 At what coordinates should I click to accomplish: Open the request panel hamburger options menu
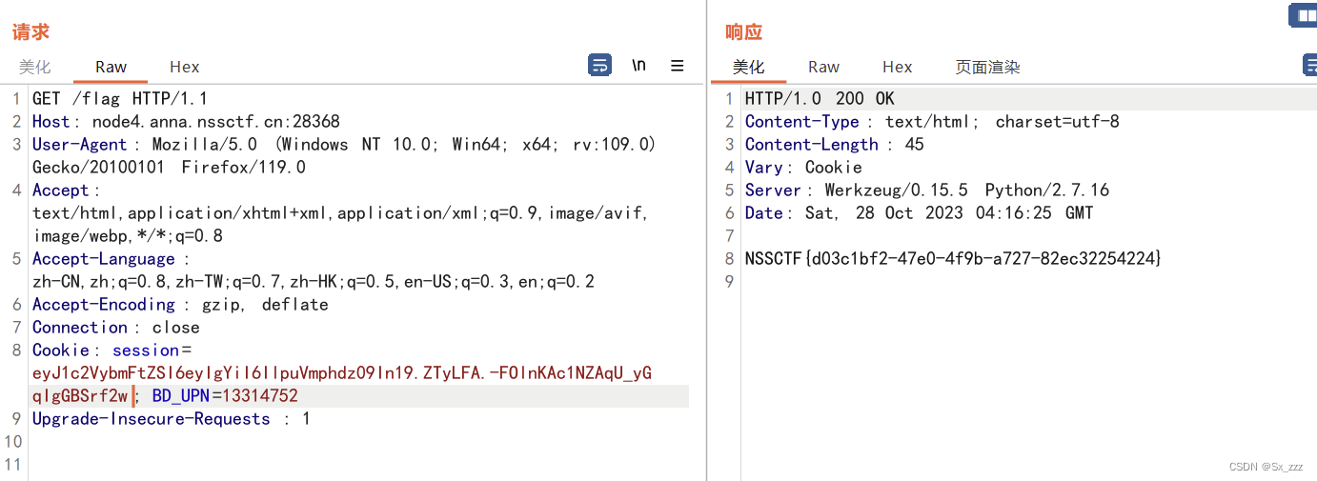(x=678, y=66)
